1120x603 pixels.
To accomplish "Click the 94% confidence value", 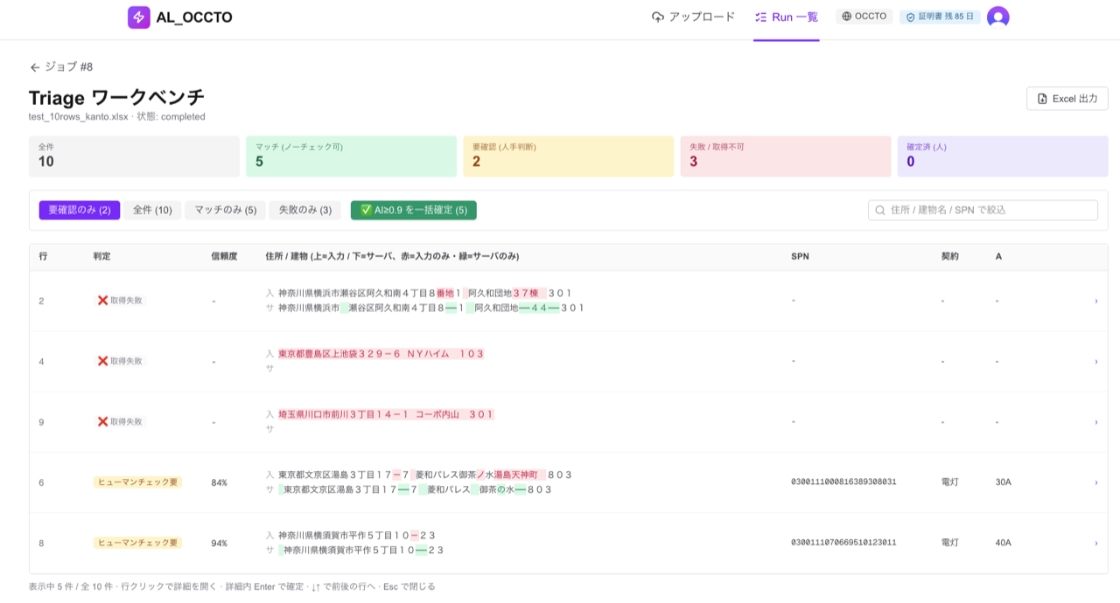I will tap(220, 543).
